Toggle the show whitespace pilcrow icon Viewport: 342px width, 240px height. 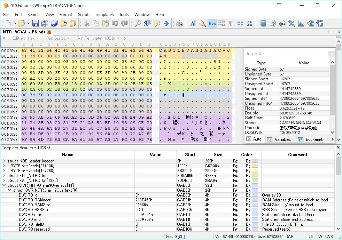click(231, 23)
